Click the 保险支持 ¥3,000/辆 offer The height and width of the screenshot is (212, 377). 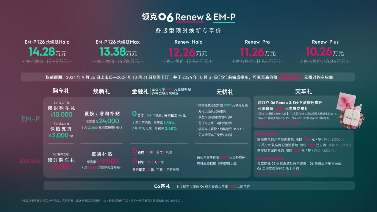[x=61, y=130]
